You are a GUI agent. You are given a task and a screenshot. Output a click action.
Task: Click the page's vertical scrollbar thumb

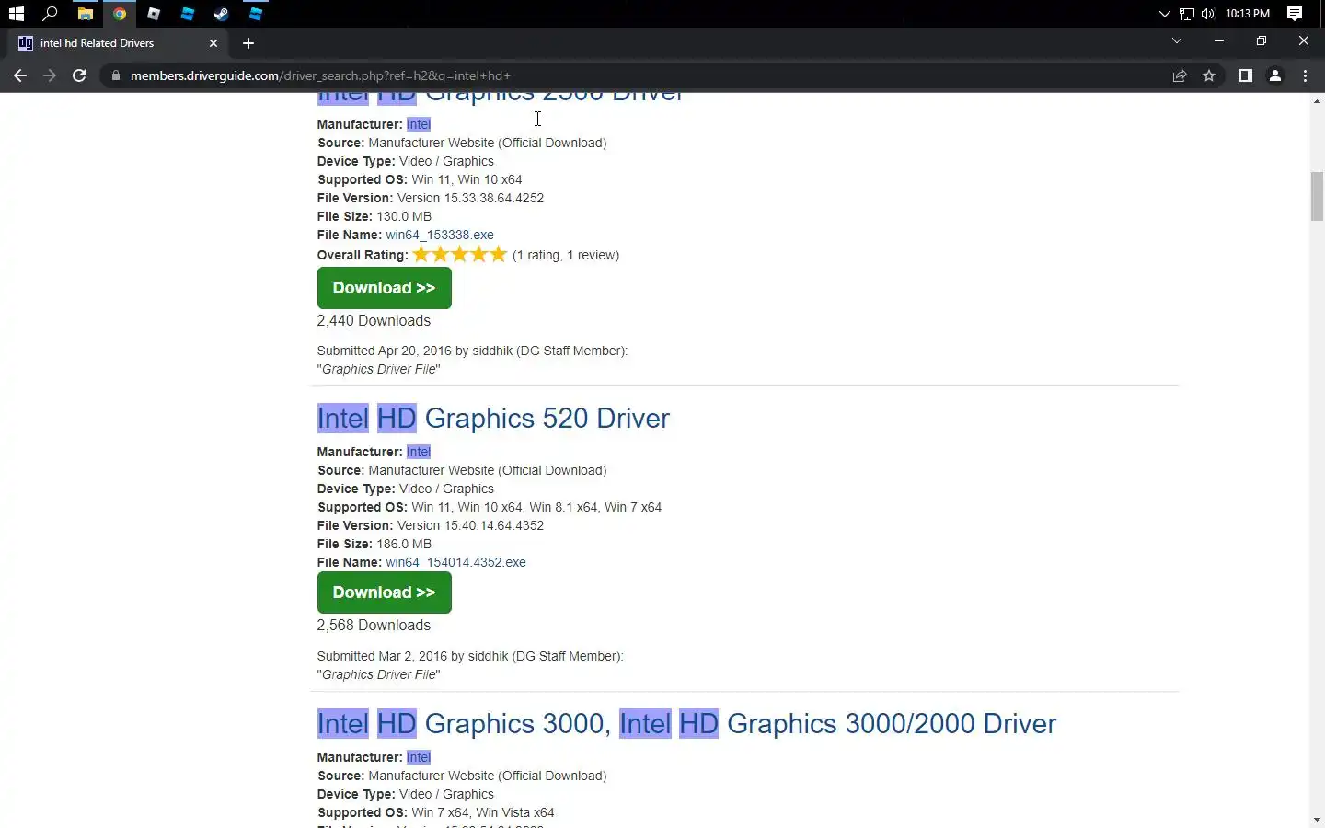[x=1317, y=196]
